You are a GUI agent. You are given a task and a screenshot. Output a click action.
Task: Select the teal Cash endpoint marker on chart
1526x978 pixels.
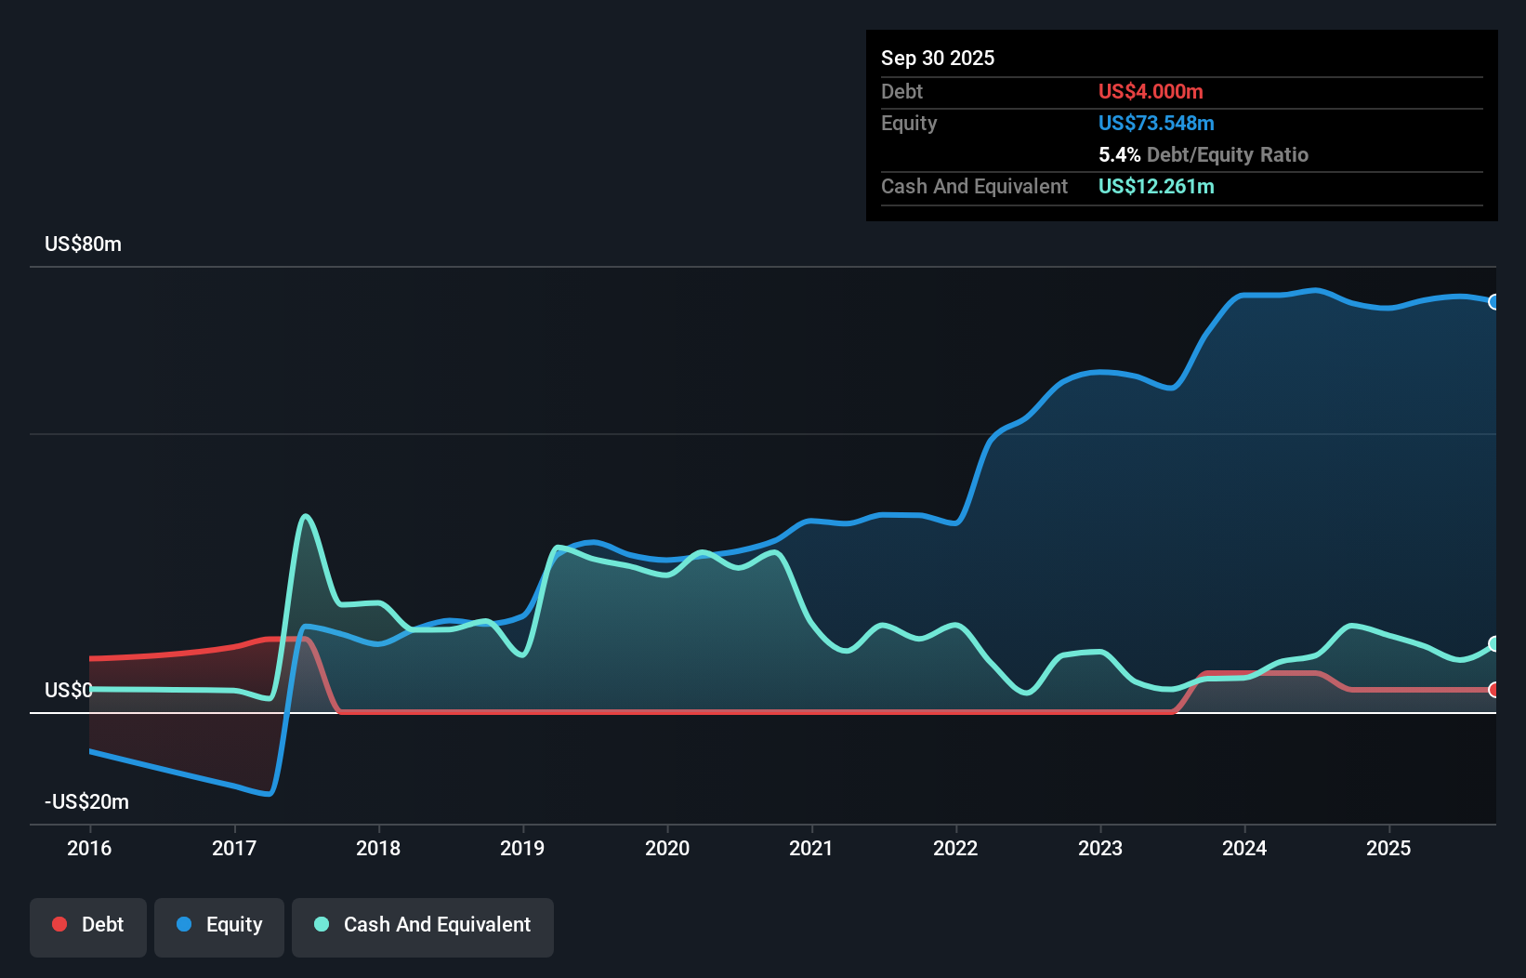coord(1493,643)
